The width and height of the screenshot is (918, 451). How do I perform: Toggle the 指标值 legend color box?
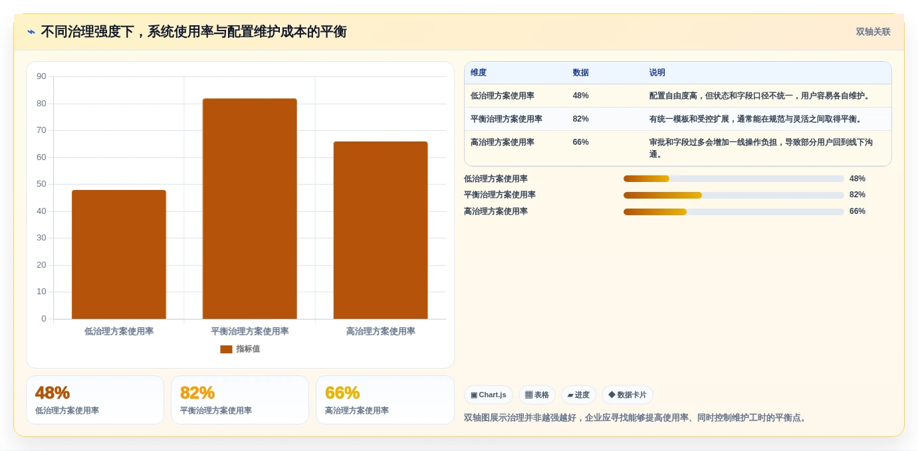coord(226,349)
